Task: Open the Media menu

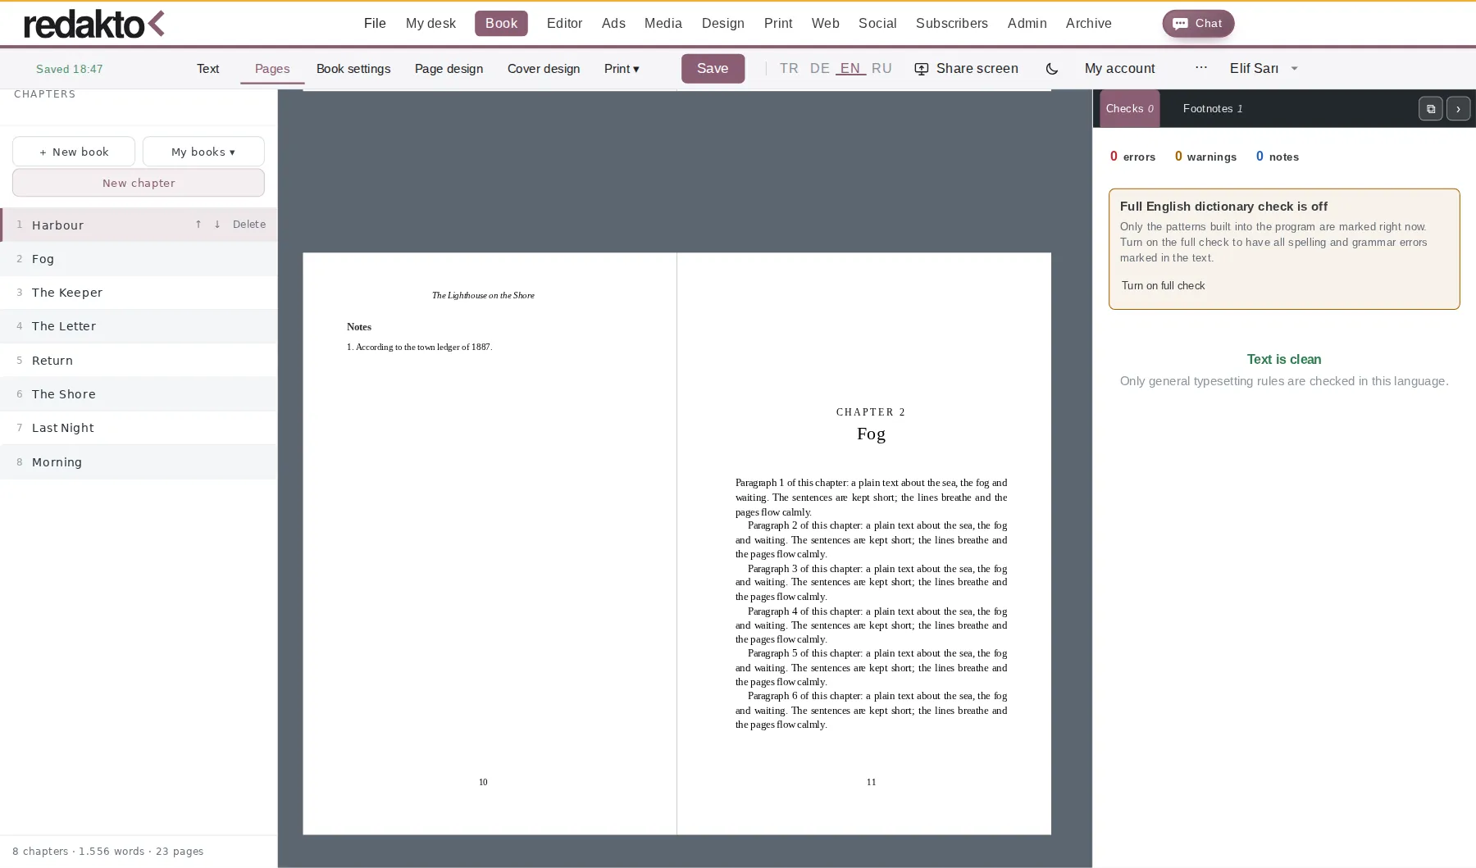Action: pyautogui.click(x=663, y=24)
